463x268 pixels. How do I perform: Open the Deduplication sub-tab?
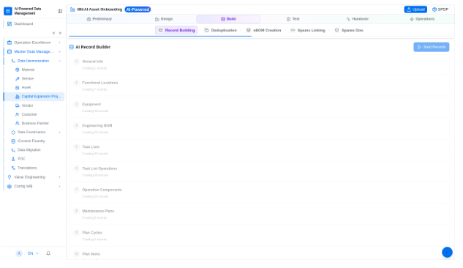(x=221, y=30)
